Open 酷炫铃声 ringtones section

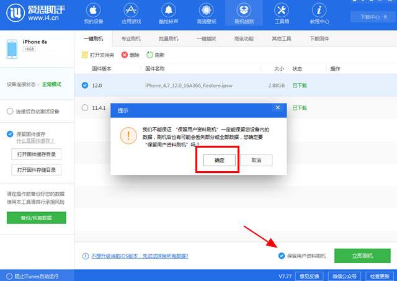pos(168,14)
